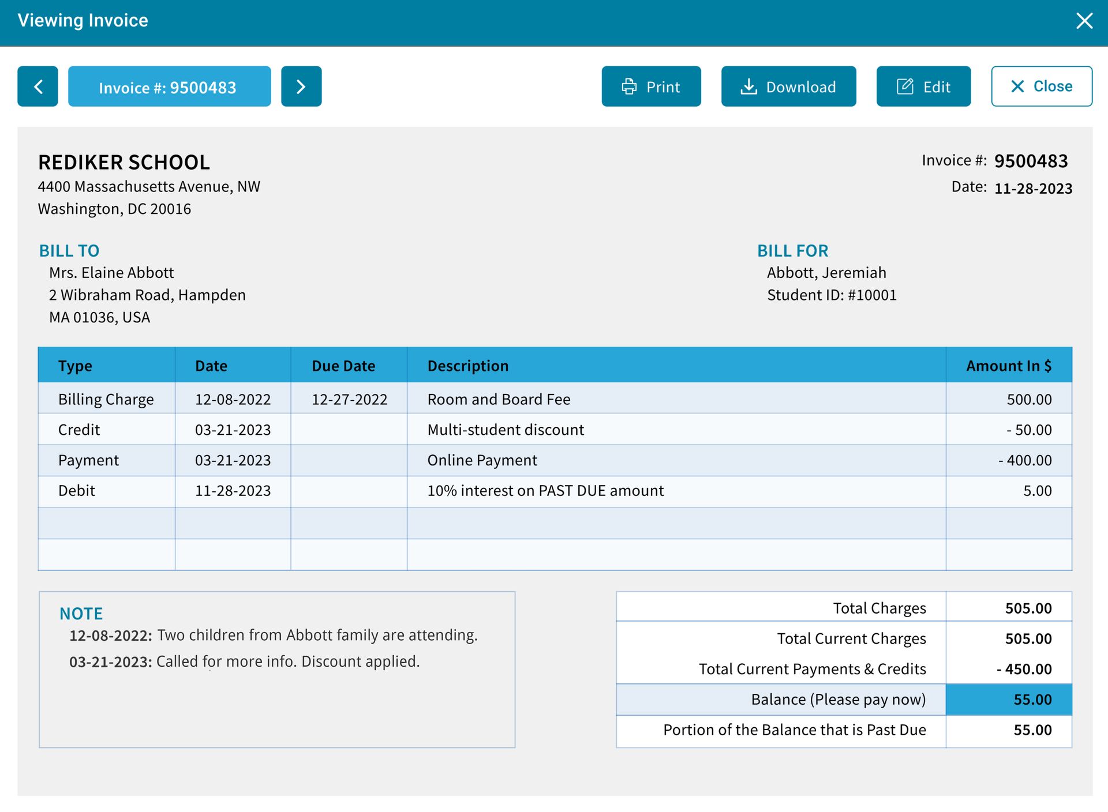
Task: Click the Invoice #: 9500483 button
Action: [x=169, y=87]
